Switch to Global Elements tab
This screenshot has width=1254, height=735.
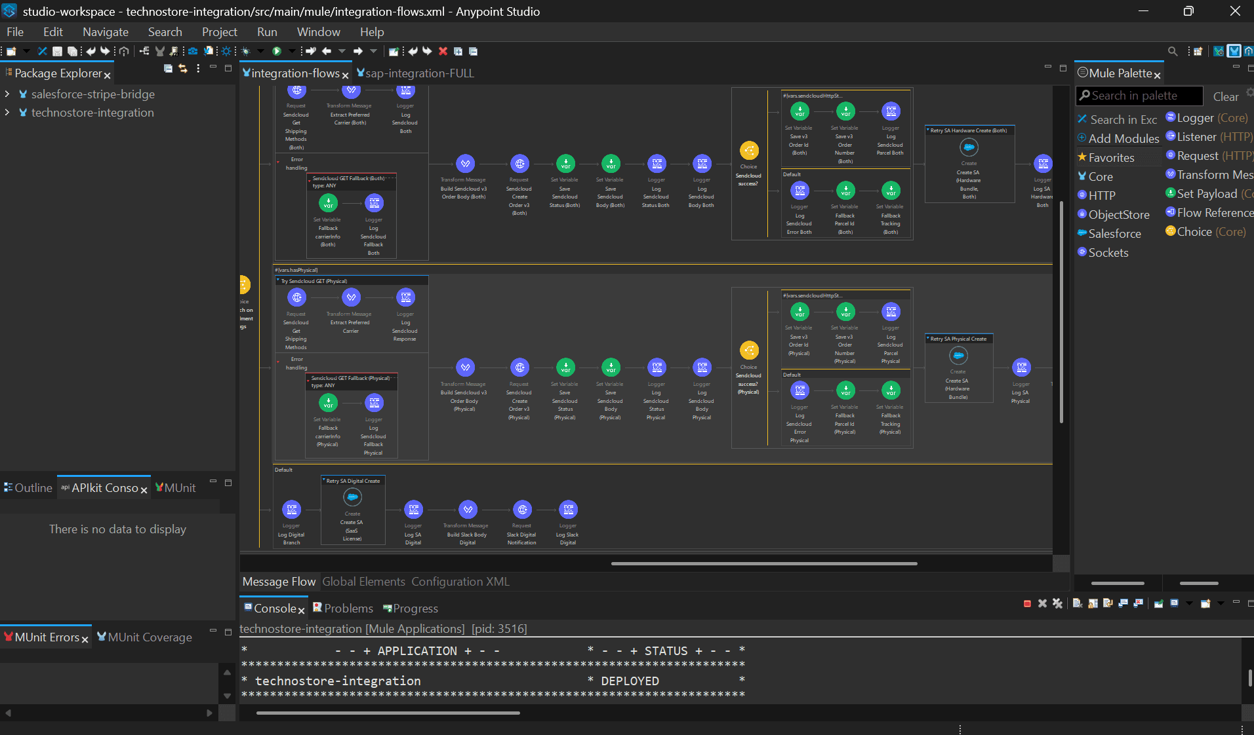pyautogui.click(x=364, y=581)
